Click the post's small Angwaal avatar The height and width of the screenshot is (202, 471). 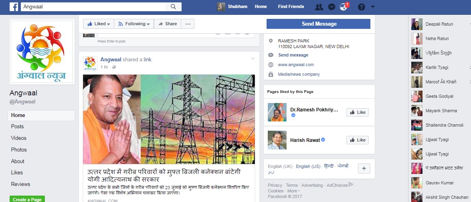pos(90,63)
